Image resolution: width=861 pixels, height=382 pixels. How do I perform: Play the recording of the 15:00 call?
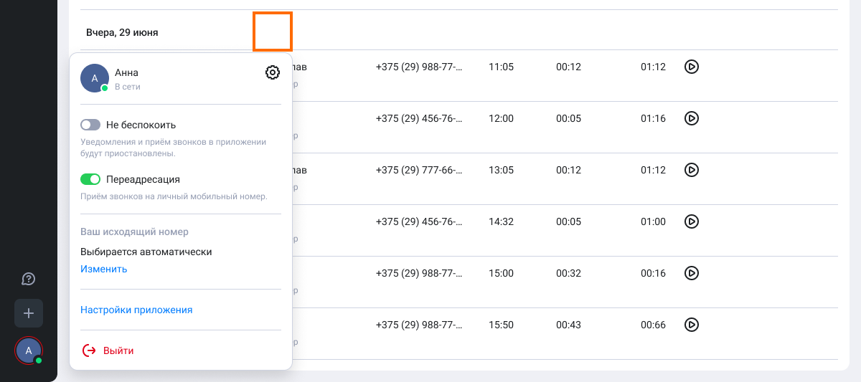pyautogui.click(x=691, y=273)
